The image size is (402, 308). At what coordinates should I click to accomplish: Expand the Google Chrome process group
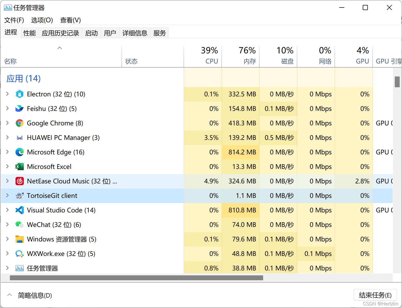(7, 123)
